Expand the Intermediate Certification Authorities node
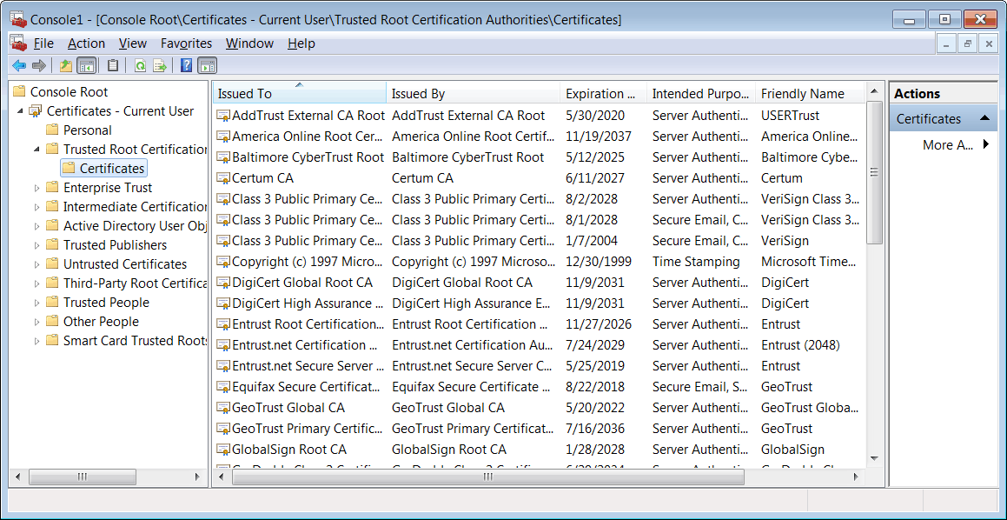 pyautogui.click(x=36, y=207)
